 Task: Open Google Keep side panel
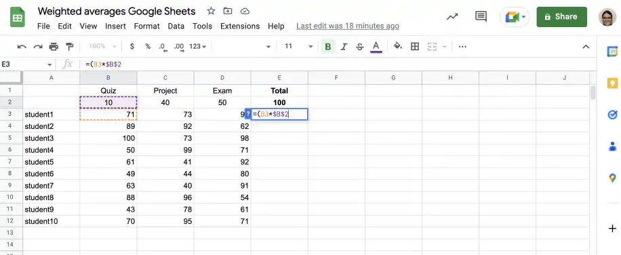(x=612, y=83)
